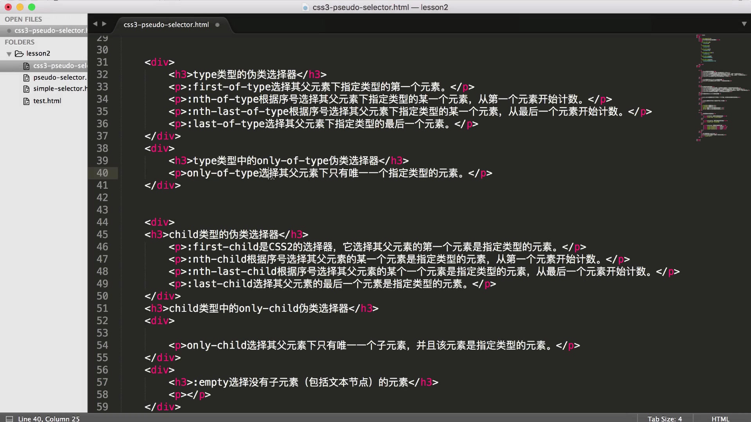Click the :nth-last-child text on line 48
This screenshot has height=422, width=751.
(x=232, y=272)
